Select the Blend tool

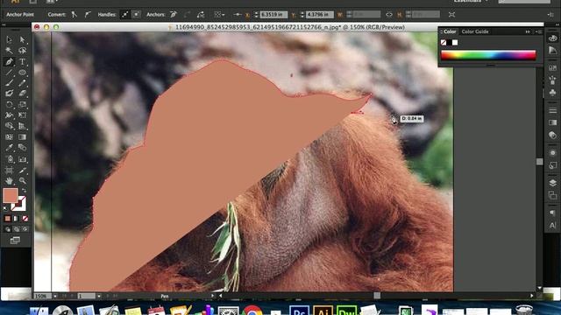[x=22, y=148]
